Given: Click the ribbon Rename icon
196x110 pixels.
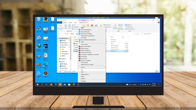Looking at the screenshot, I should click(96, 25).
